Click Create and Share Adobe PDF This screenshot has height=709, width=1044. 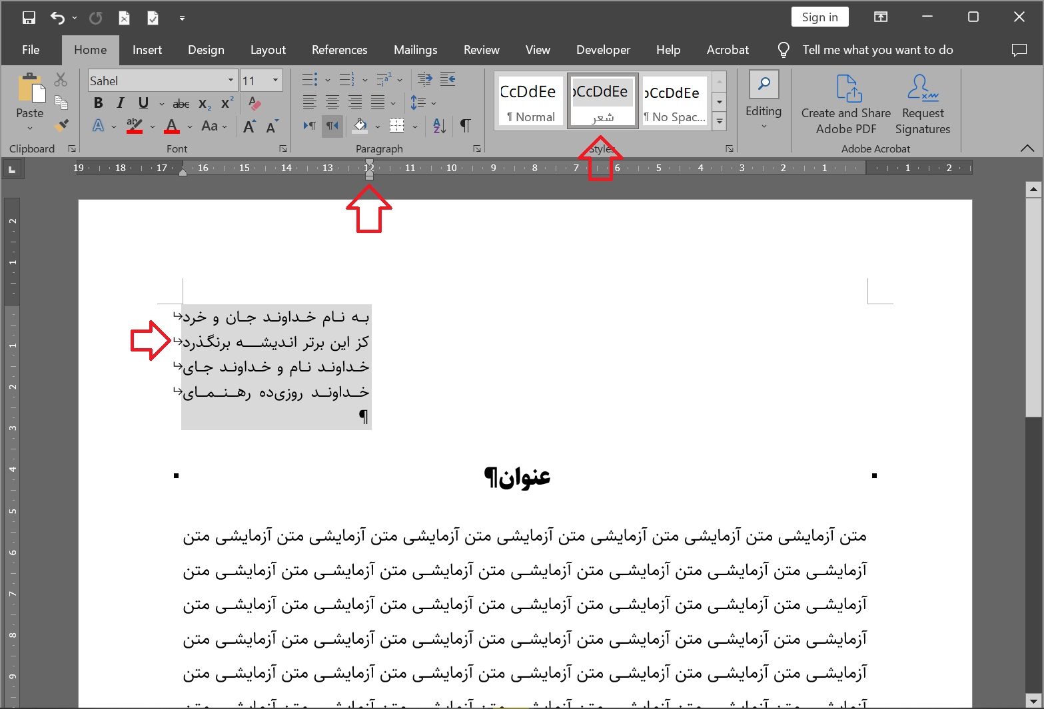point(846,103)
